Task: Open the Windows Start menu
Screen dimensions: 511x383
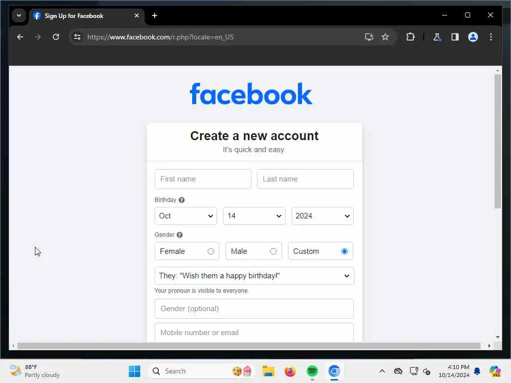Action: tap(134, 371)
